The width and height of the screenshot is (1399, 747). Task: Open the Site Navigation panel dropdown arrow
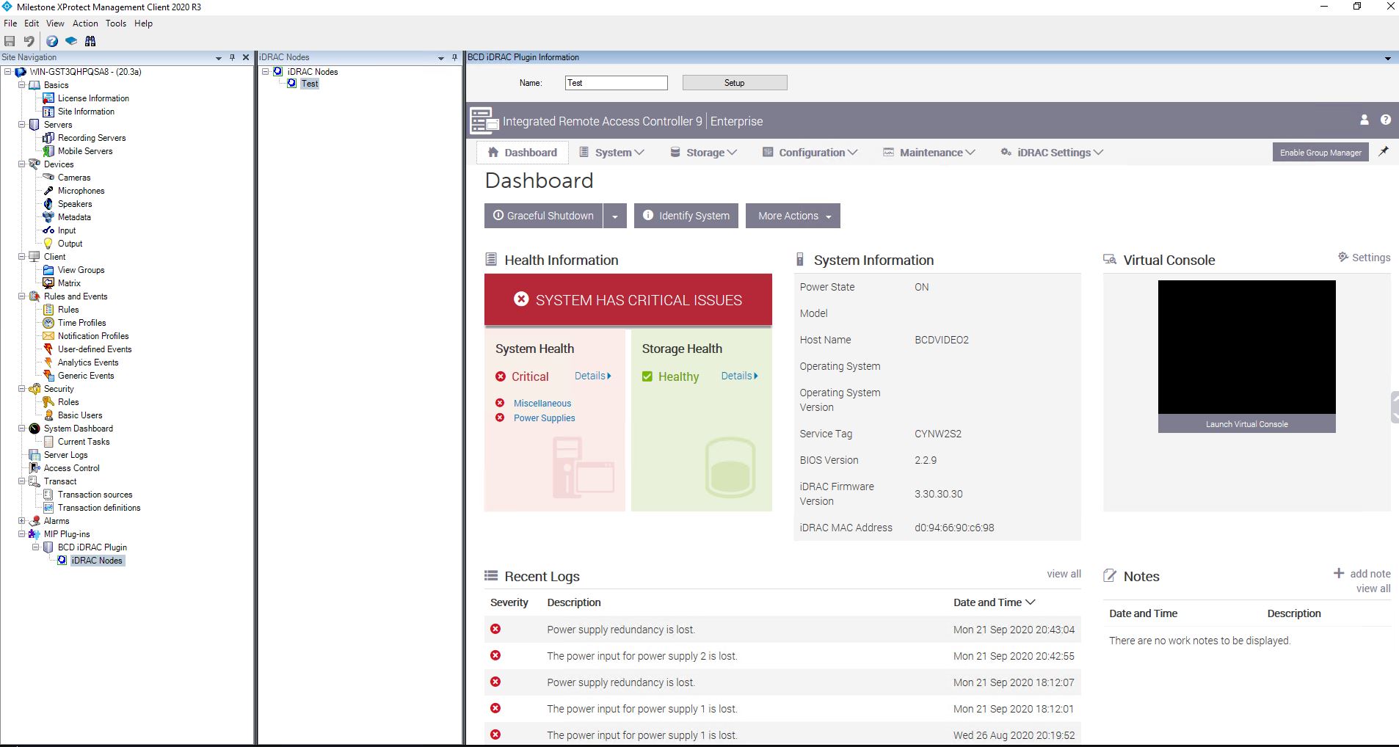[218, 57]
